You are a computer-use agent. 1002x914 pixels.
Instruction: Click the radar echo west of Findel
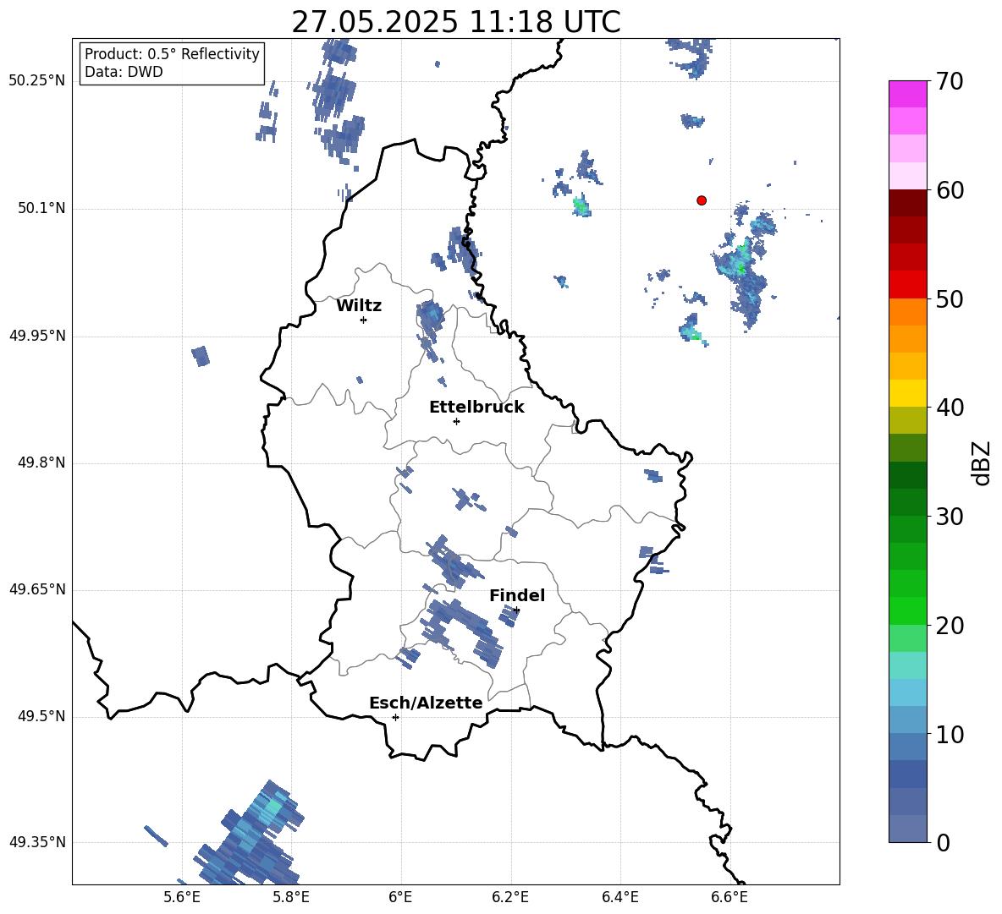click(x=461, y=632)
